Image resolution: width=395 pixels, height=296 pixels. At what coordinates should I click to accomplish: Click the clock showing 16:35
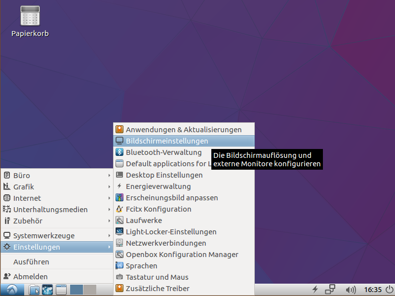point(373,290)
